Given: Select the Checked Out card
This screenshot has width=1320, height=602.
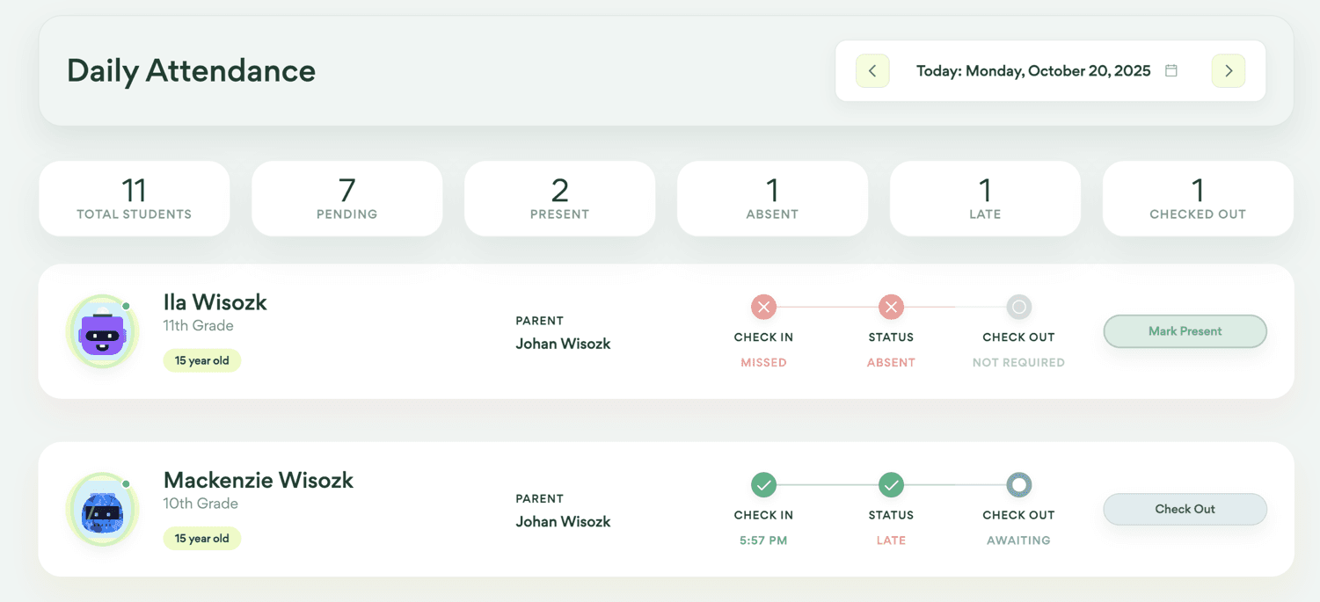Looking at the screenshot, I should [x=1198, y=199].
